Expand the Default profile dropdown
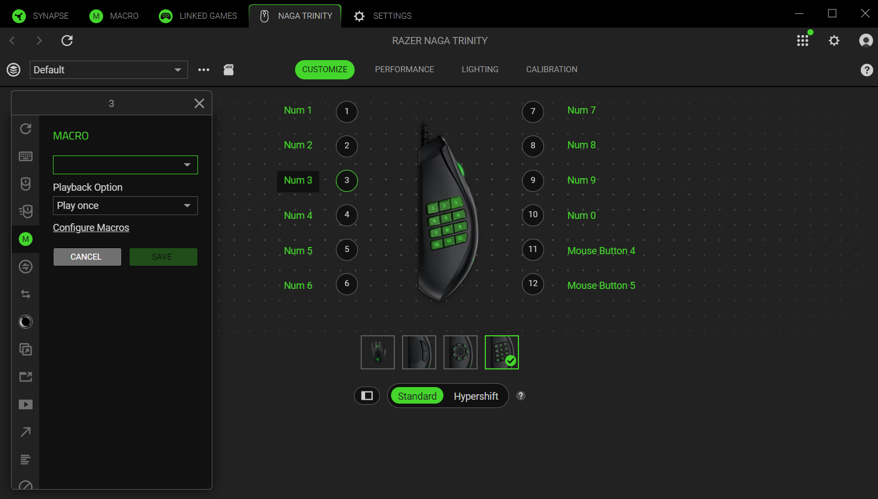Image resolution: width=878 pixels, height=499 pixels. tap(109, 70)
